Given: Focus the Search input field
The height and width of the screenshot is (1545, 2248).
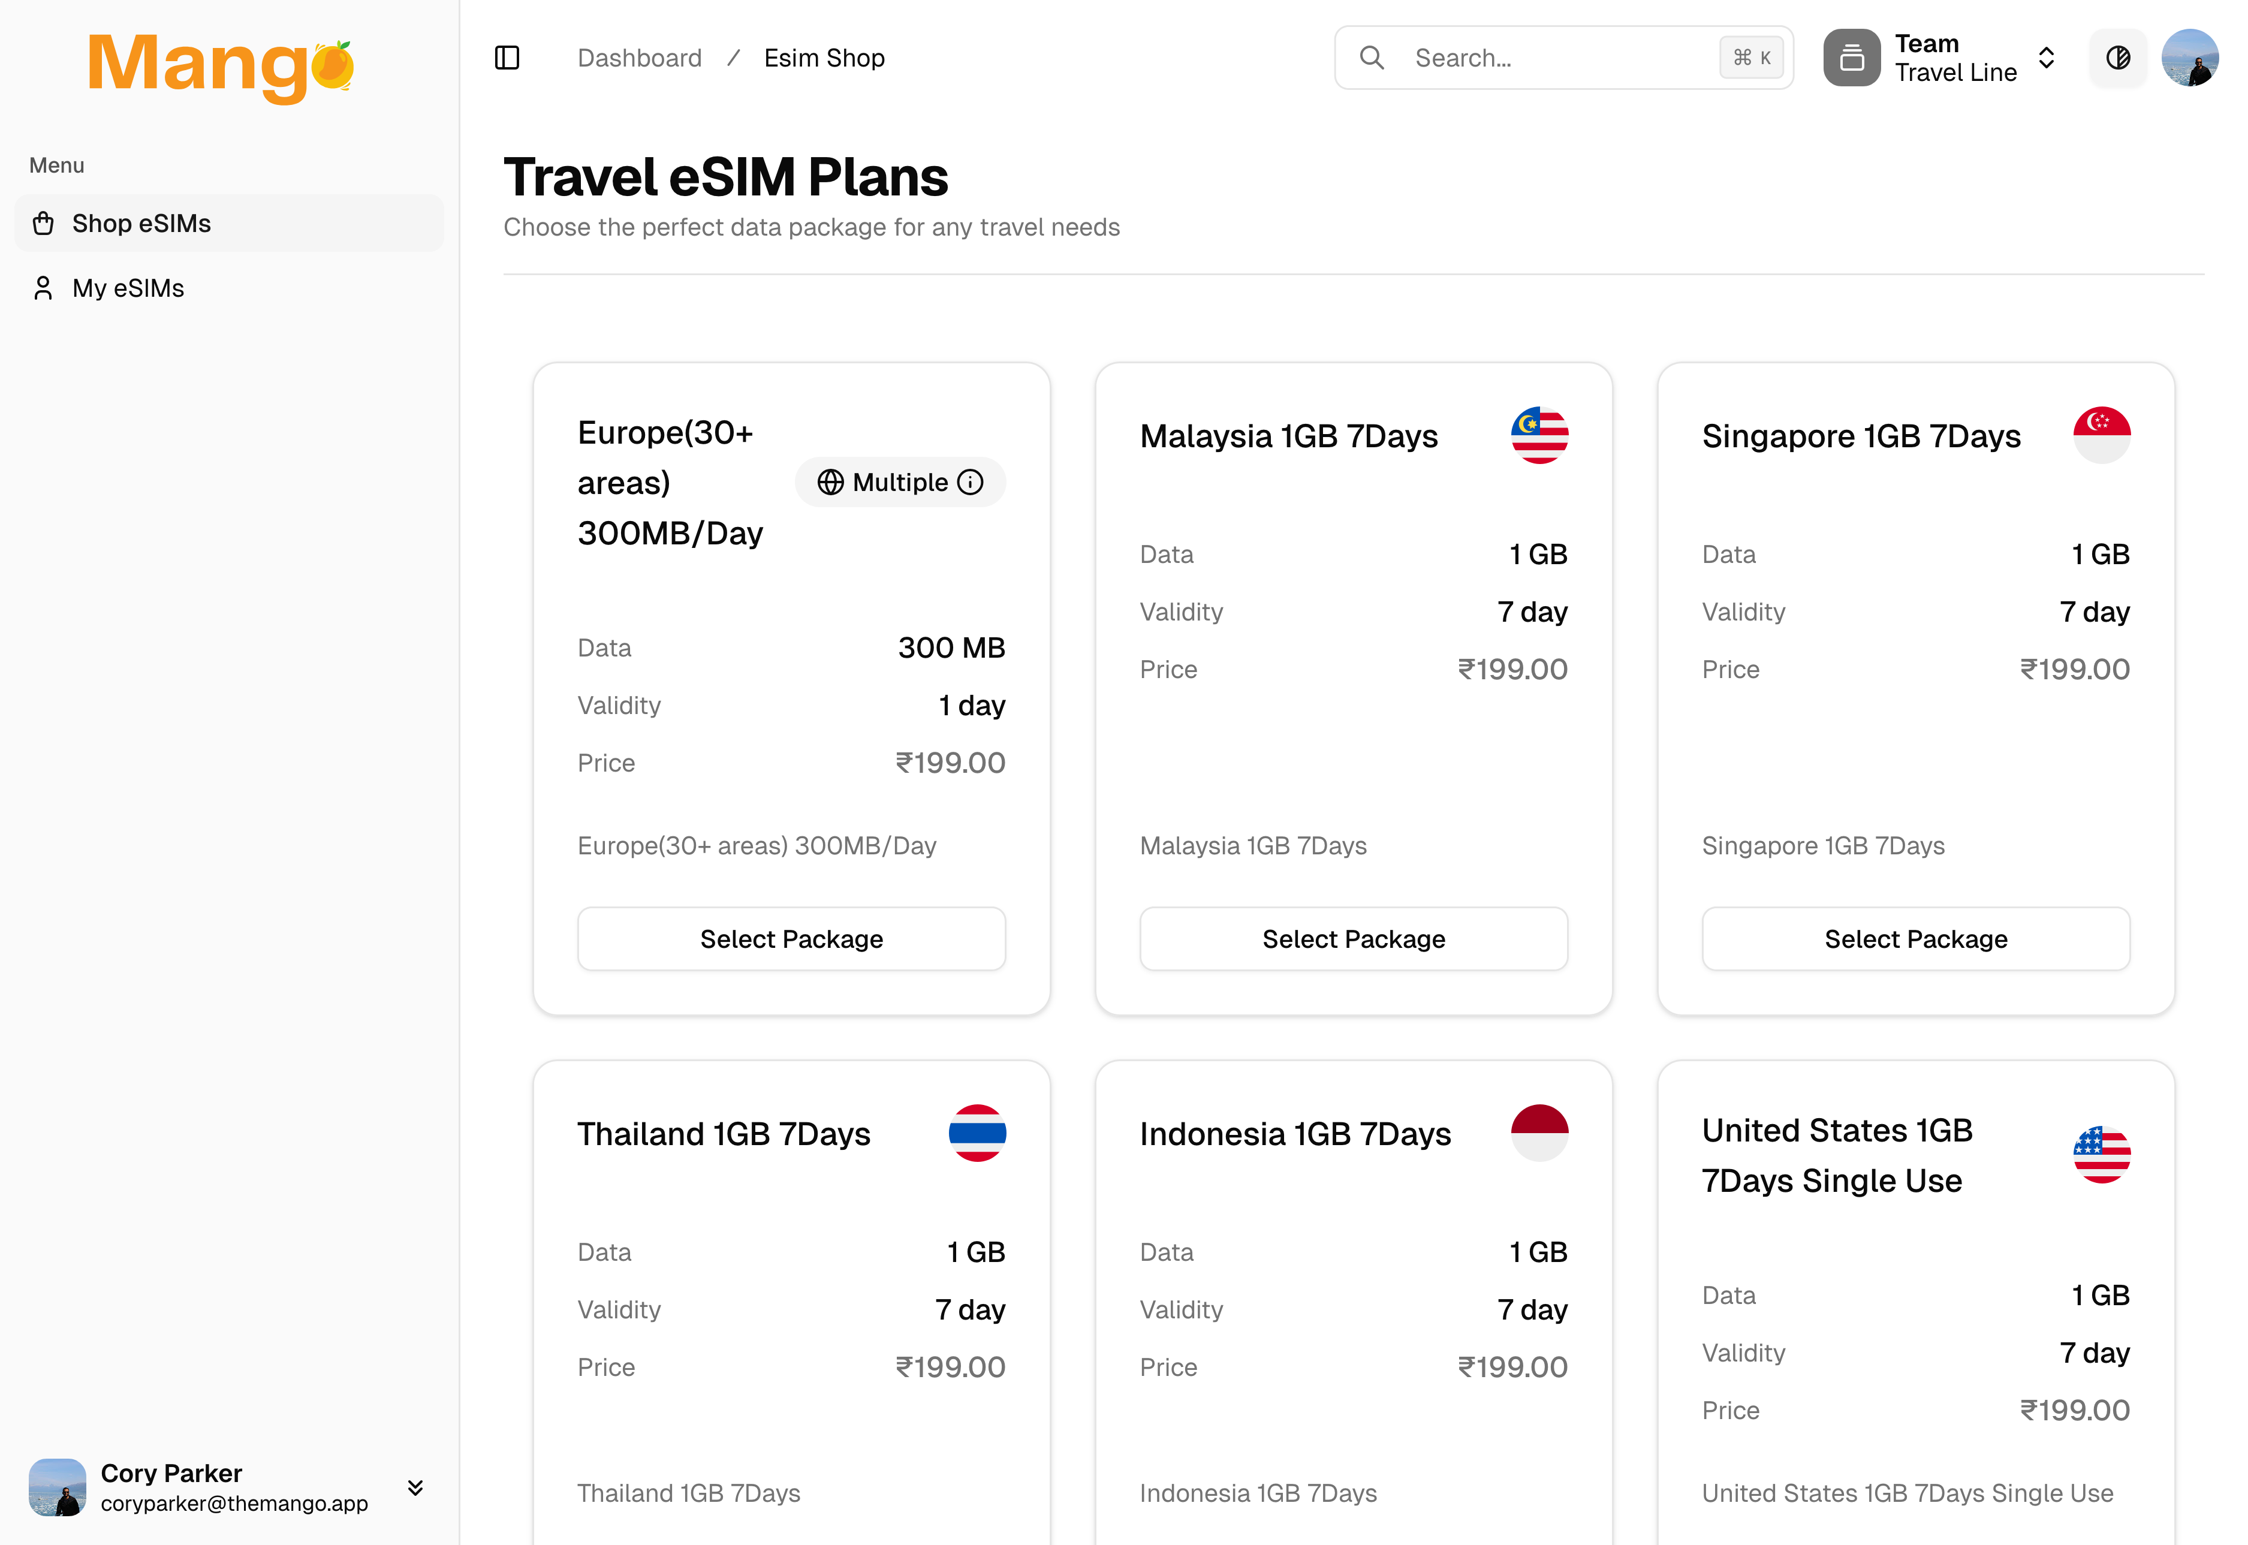Looking at the screenshot, I should [x=1563, y=58].
